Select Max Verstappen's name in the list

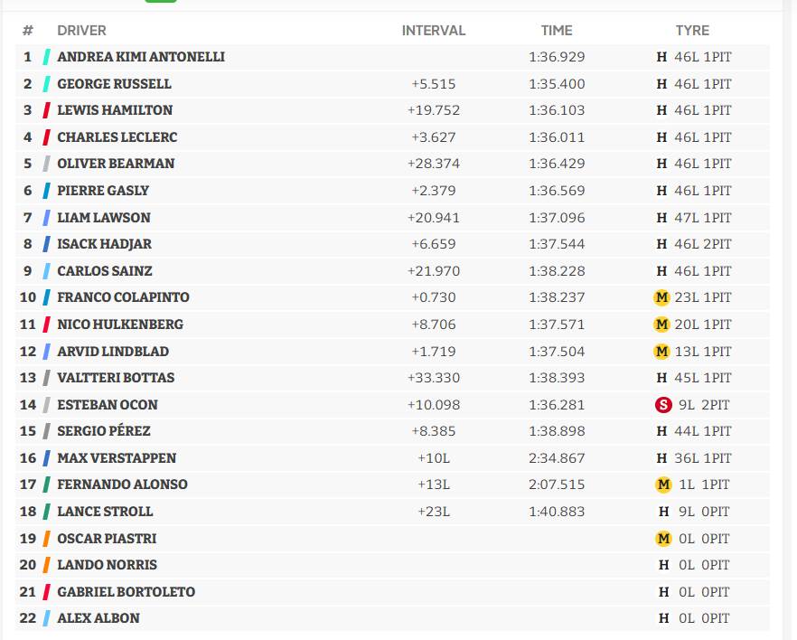click(x=117, y=458)
